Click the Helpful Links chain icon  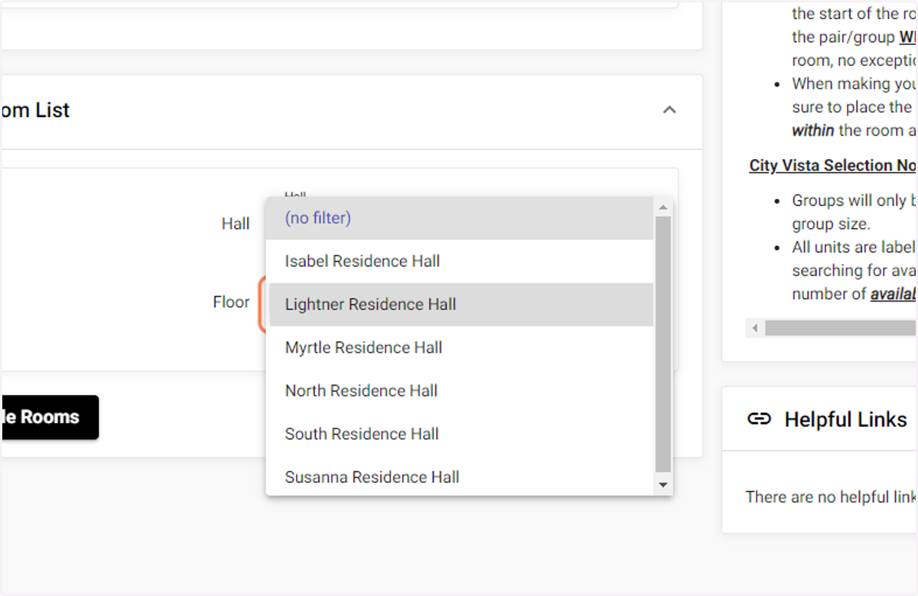759,419
